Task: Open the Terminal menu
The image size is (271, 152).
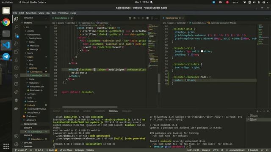Action: pyautogui.click(x=63, y=13)
